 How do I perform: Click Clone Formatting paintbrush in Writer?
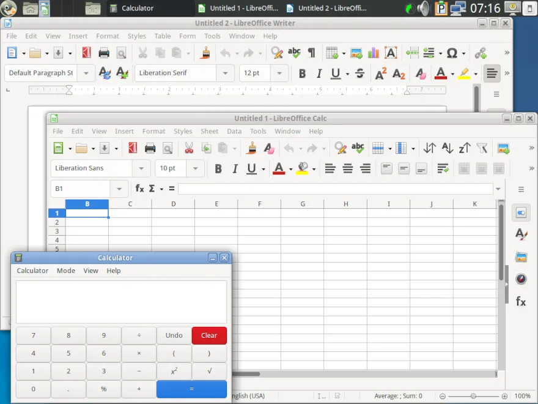click(x=205, y=53)
